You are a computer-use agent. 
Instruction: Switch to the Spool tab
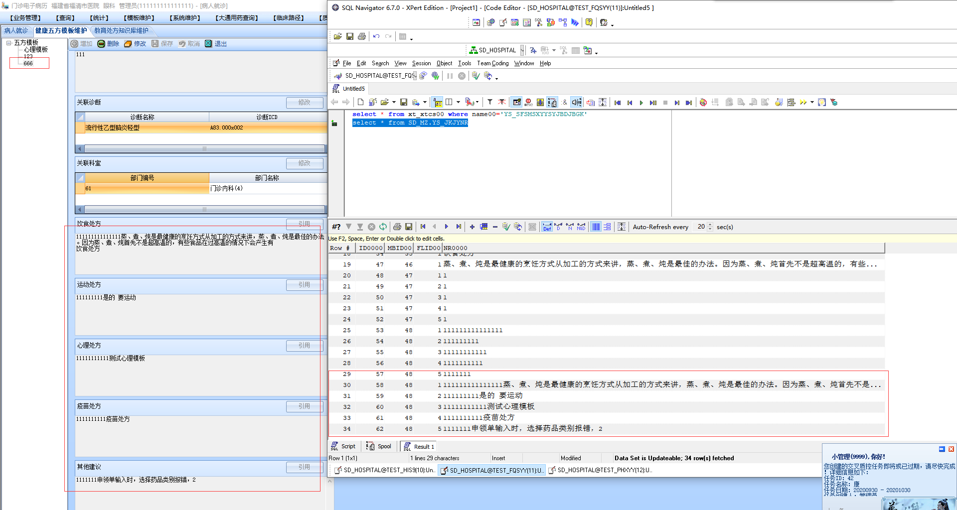pyautogui.click(x=379, y=446)
